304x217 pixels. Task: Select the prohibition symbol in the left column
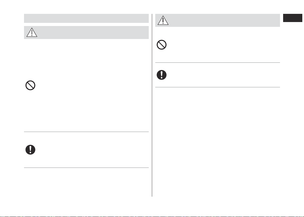(30, 85)
